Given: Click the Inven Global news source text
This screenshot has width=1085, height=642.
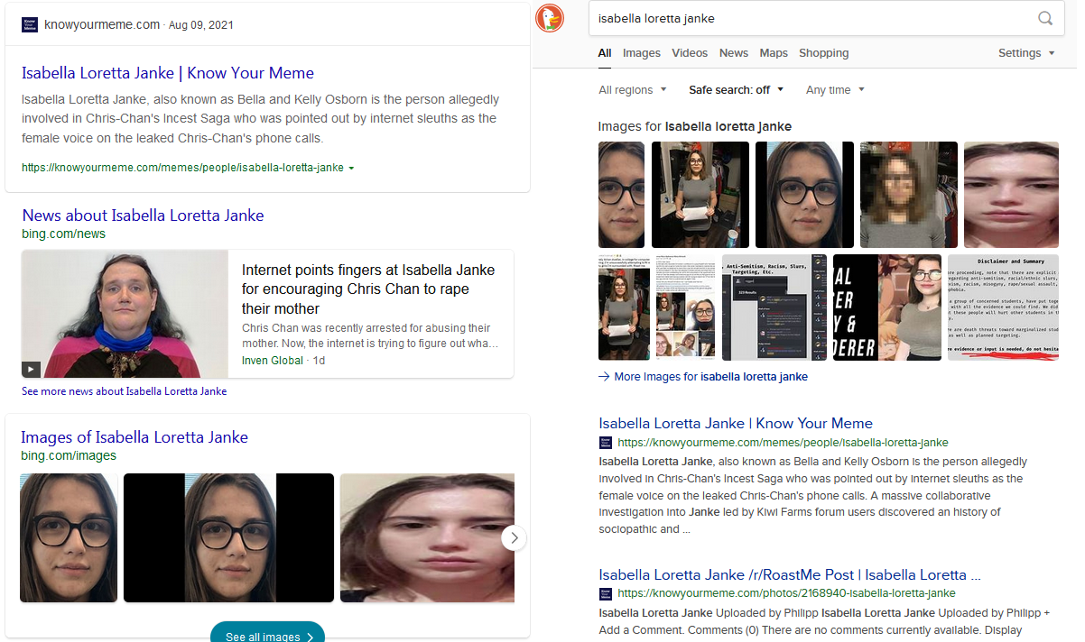Looking at the screenshot, I should pyautogui.click(x=274, y=360).
